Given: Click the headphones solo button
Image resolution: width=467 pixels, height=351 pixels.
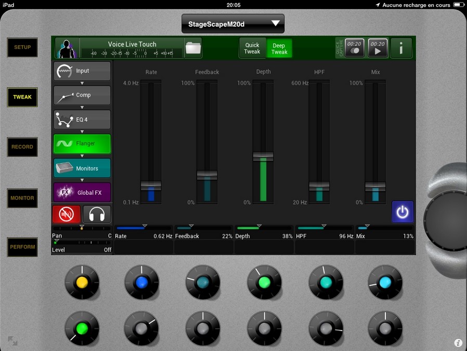Looking at the screenshot, I should coord(97,214).
